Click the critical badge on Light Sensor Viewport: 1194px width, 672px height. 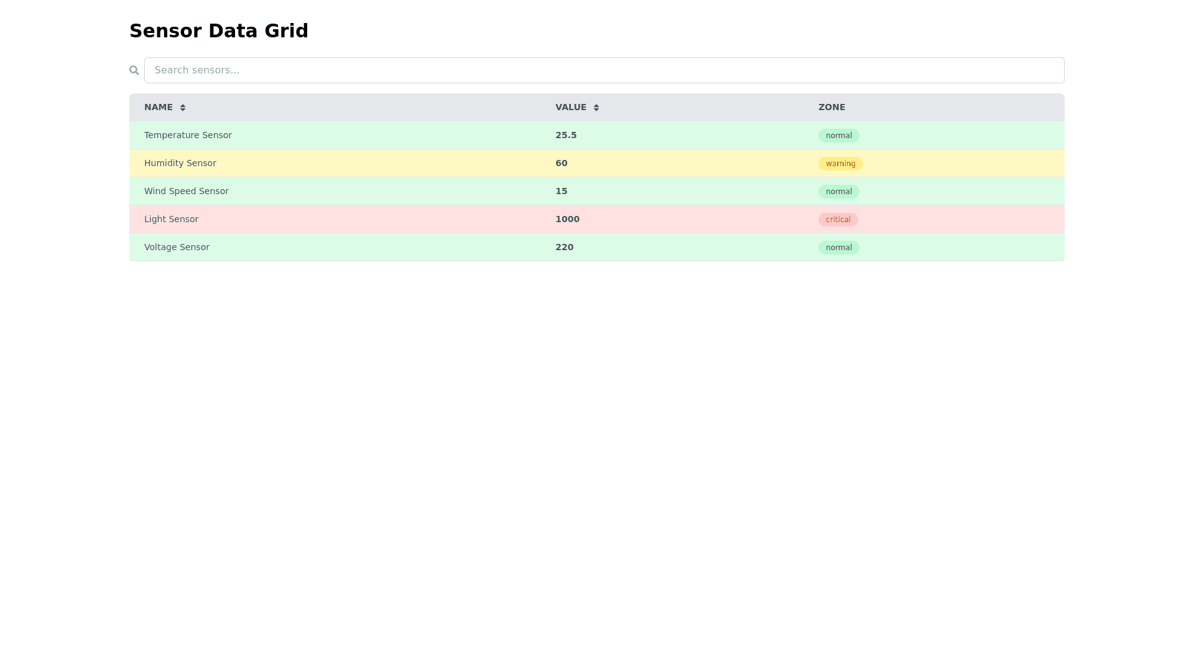point(838,220)
